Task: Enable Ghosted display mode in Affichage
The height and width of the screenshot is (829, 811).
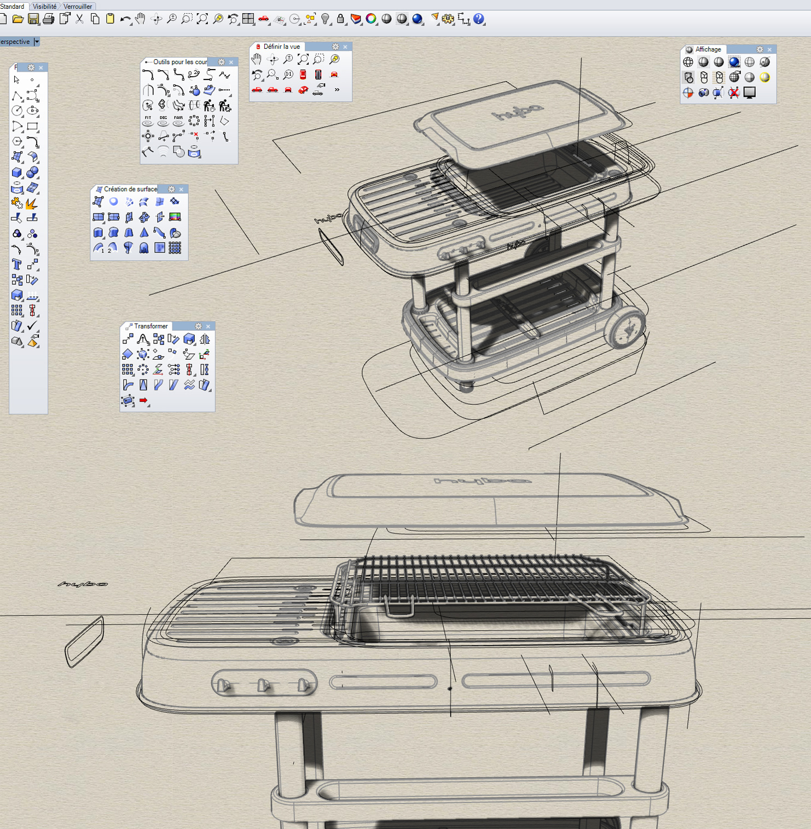Action: (749, 62)
